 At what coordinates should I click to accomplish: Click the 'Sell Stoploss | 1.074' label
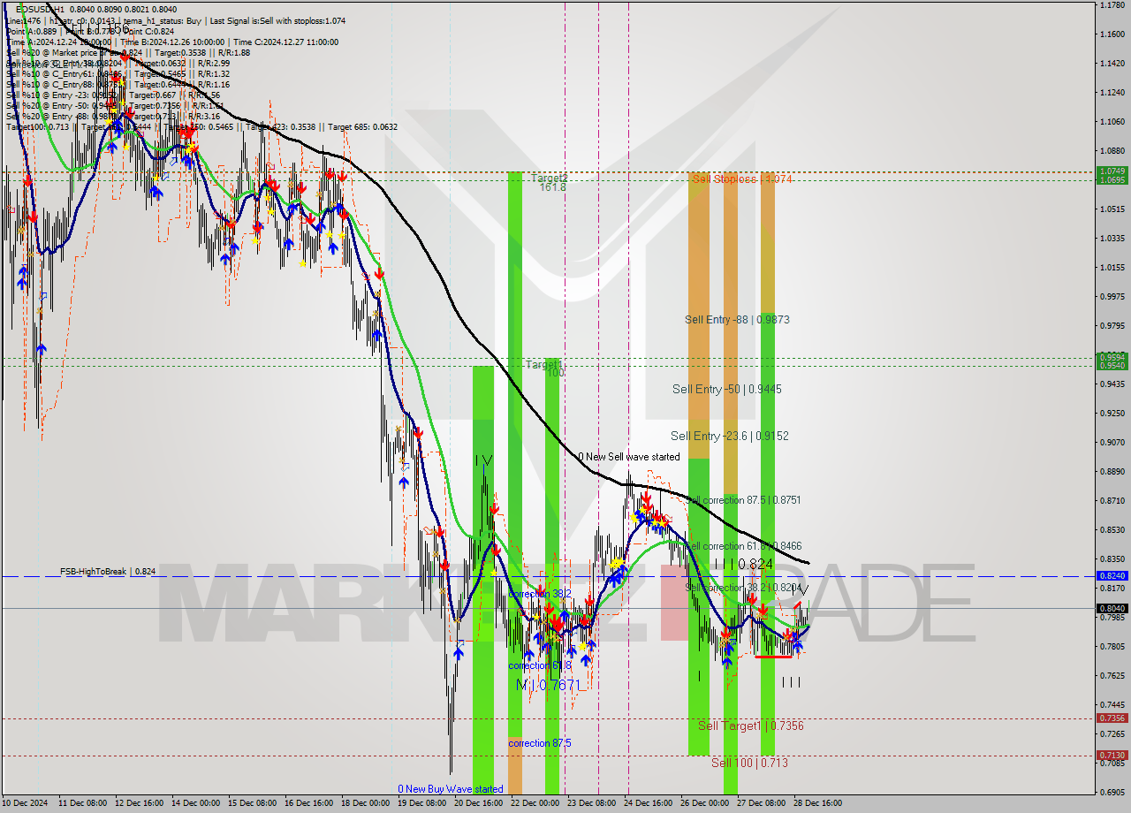tap(741, 179)
